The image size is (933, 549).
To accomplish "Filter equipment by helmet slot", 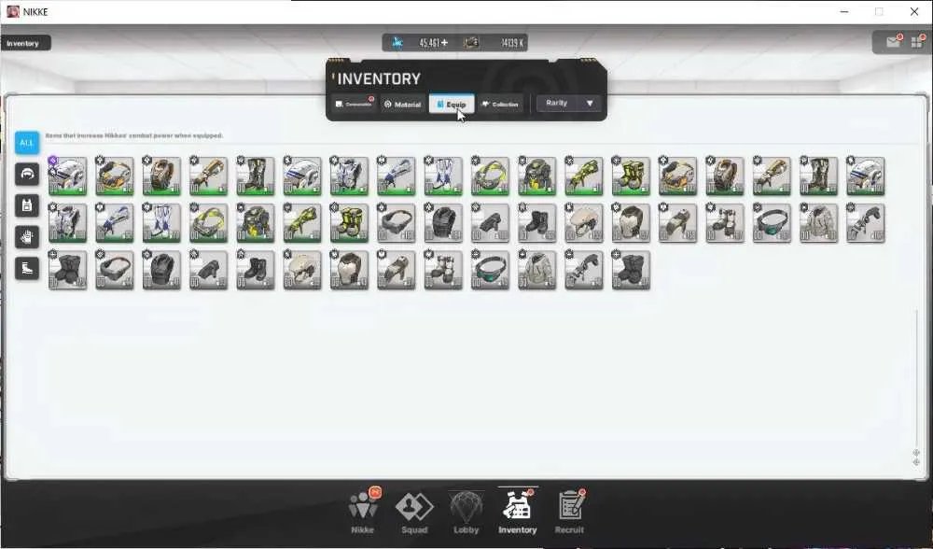I will click(x=27, y=175).
